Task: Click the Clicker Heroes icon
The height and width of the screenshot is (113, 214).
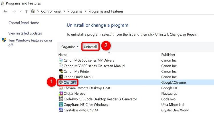Action: [x=61, y=94]
